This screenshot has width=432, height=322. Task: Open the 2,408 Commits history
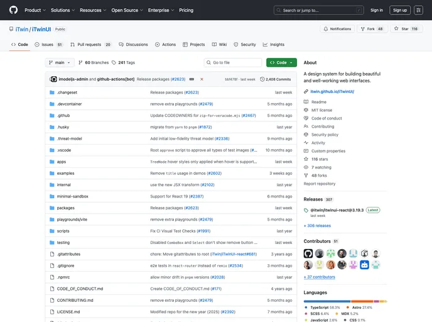[x=275, y=79]
